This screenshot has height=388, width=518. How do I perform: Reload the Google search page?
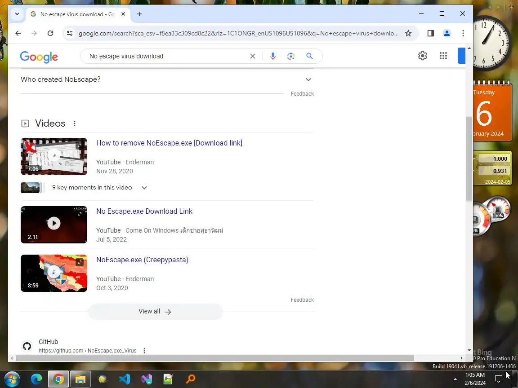50,33
